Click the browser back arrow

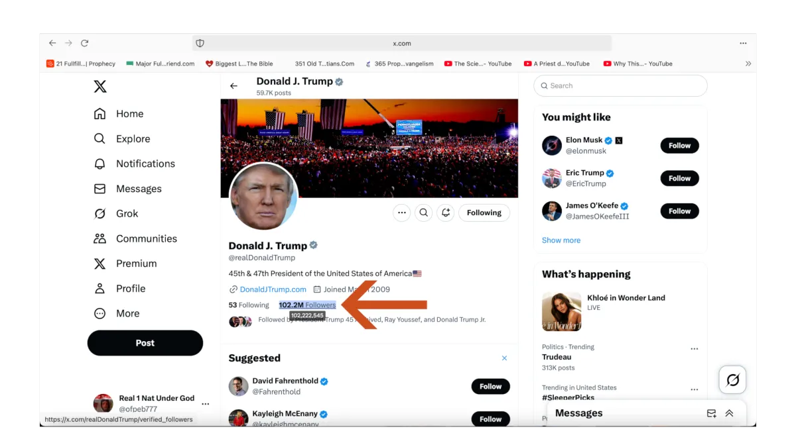pos(52,43)
